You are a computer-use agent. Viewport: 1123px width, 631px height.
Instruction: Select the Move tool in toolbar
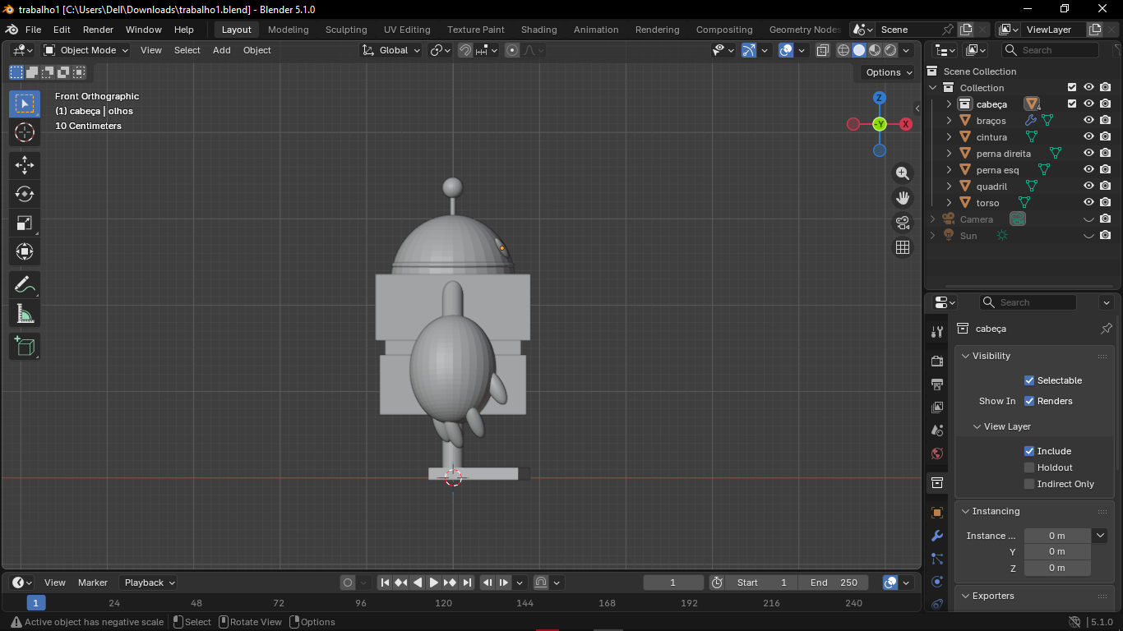coord(25,165)
